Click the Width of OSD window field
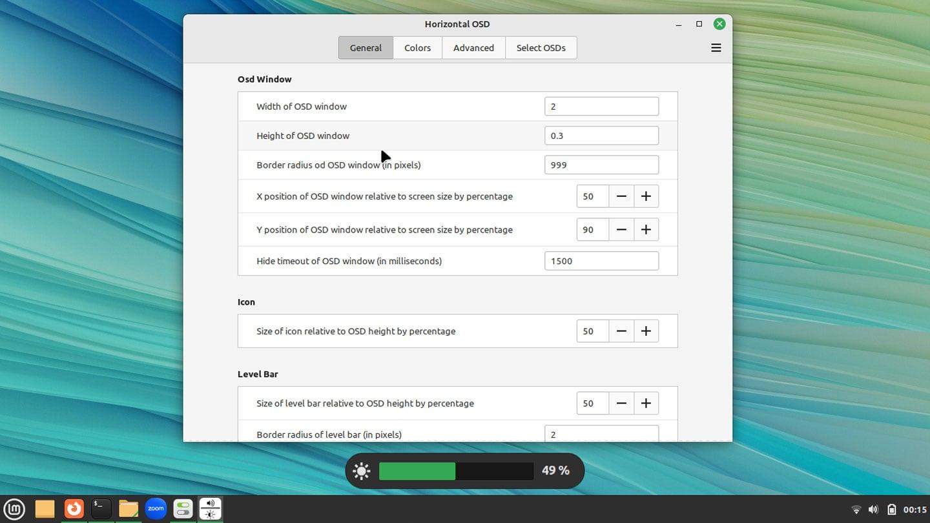 point(601,107)
